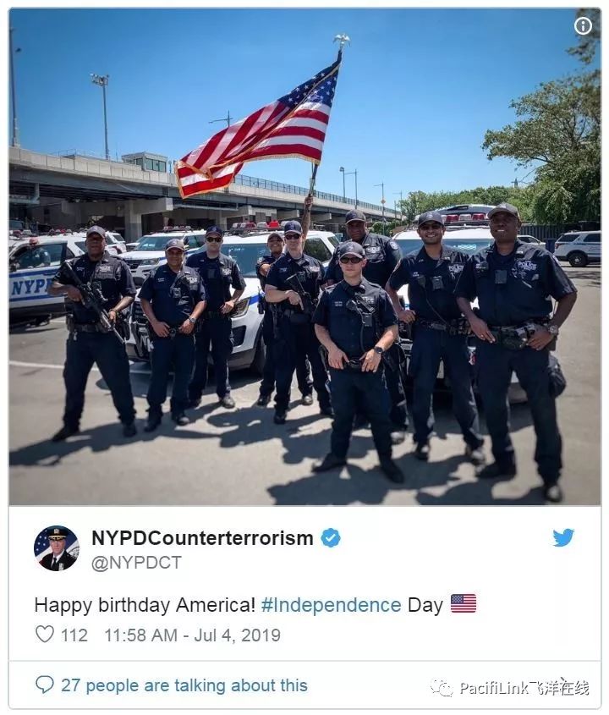The height and width of the screenshot is (715, 609).
Task: Click the waving American flag in photo
Action: click(259, 132)
